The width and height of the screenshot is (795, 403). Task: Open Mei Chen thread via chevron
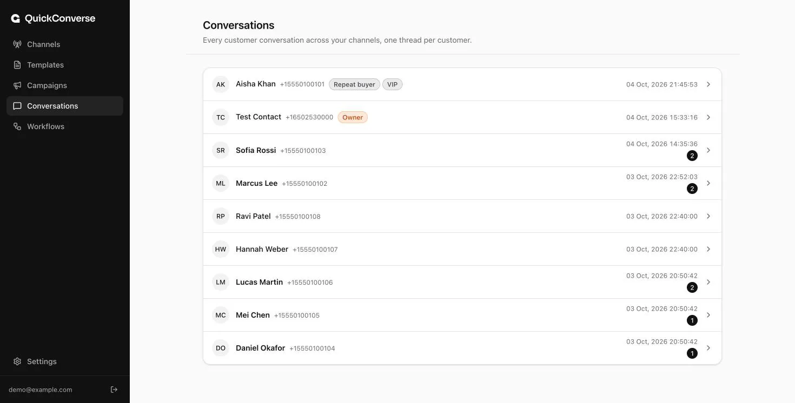708,315
